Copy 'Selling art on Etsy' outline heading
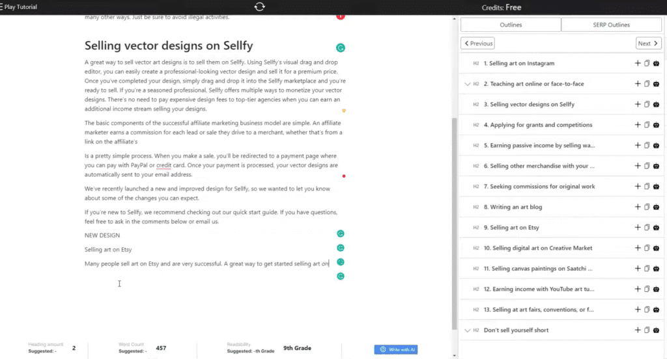This screenshot has width=667, height=359. pos(647,227)
